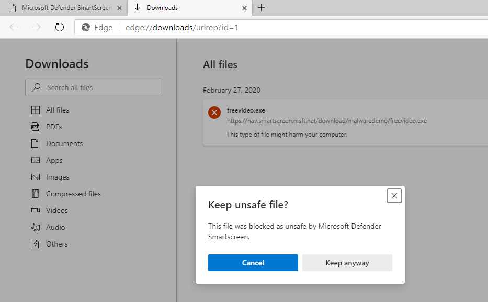Click the Downloads sidebar heading
This screenshot has height=302, width=488.
tap(57, 64)
